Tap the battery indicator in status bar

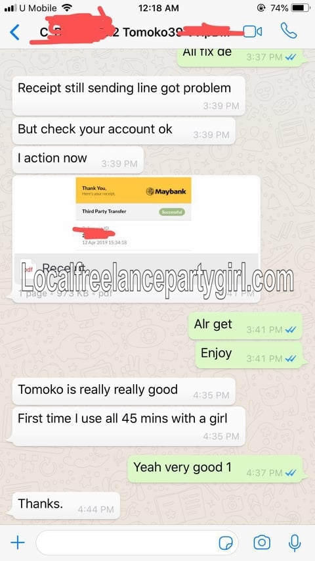[x=300, y=8]
